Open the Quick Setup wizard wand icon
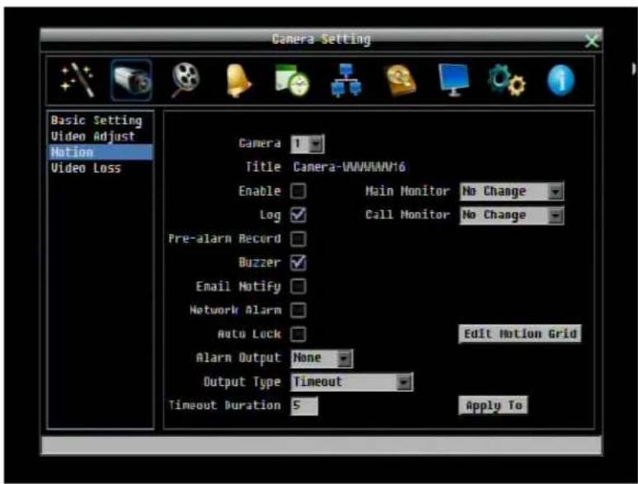This screenshot has width=638, height=484. (x=77, y=80)
